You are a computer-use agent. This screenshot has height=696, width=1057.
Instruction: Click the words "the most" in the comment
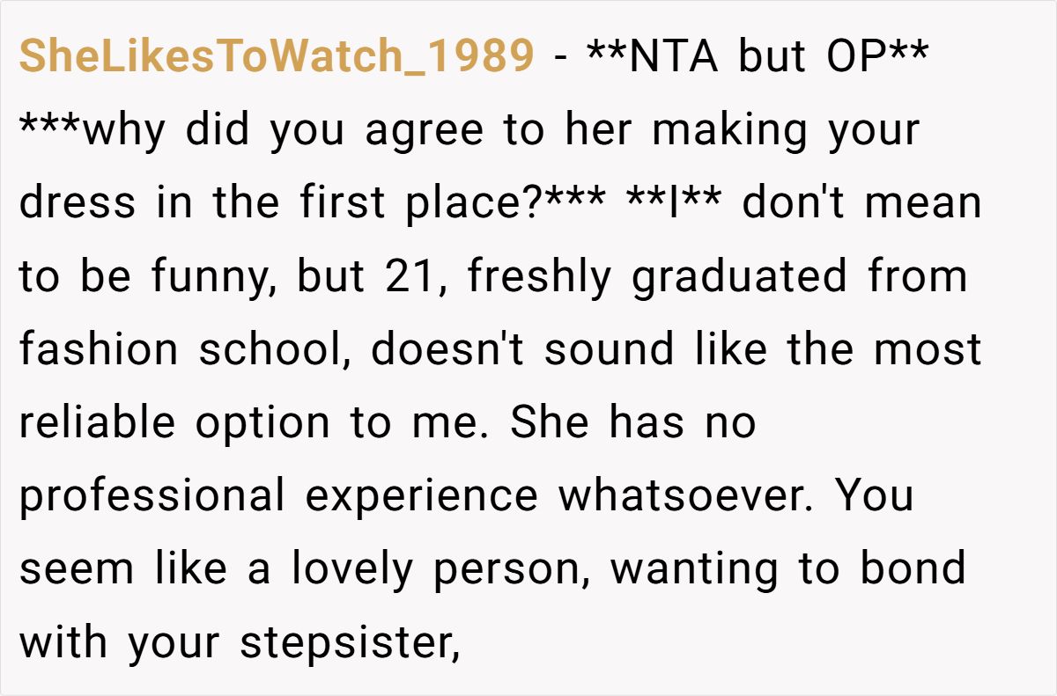coord(883,349)
